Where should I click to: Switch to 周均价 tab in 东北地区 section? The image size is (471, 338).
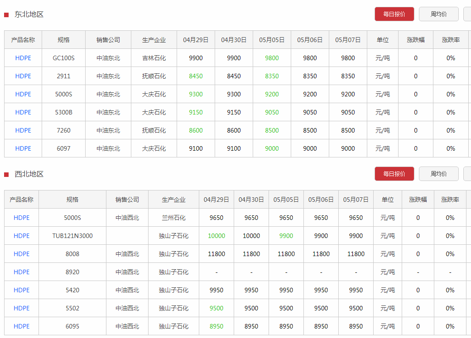(x=438, y=14)
